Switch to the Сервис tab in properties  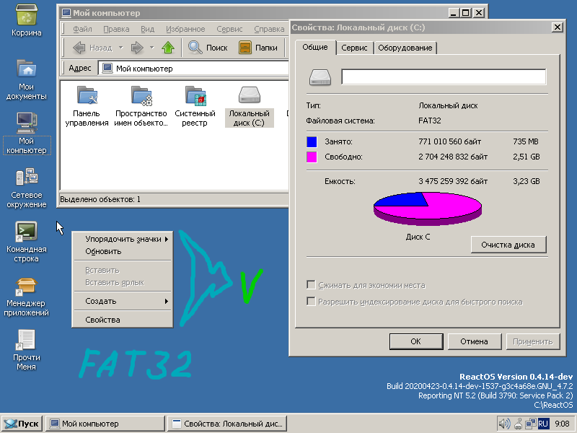pos(354,48)
